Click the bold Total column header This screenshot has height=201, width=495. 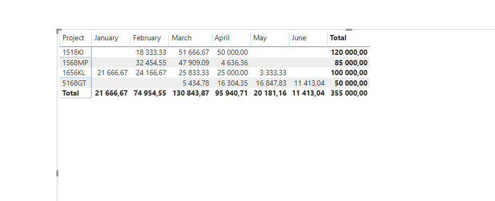click(338, 38)
